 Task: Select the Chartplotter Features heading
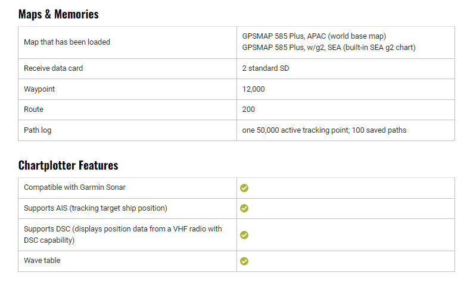(68, 165)
